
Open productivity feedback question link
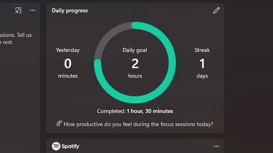point(138,124)
